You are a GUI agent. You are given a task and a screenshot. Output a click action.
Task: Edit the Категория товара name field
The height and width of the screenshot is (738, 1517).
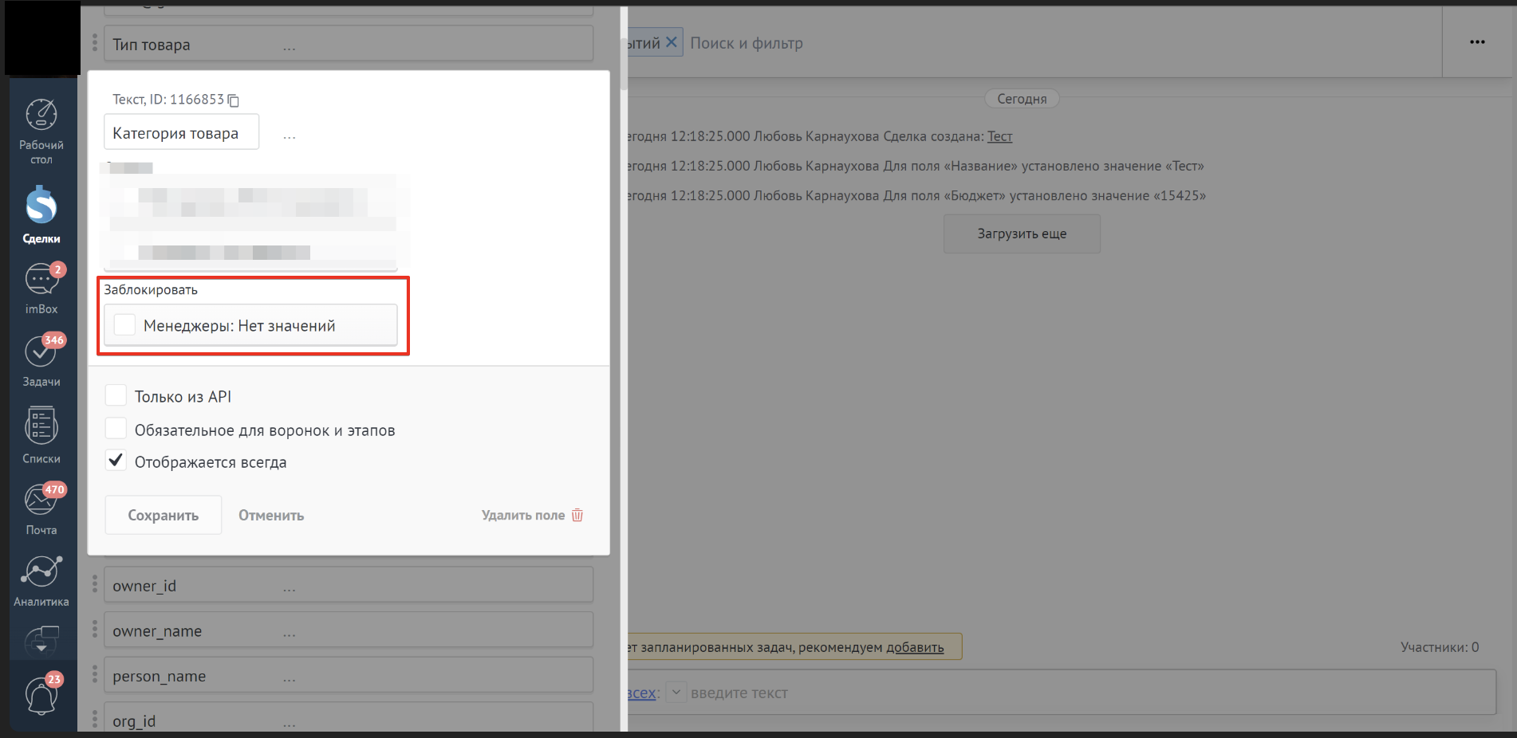click(x=182, y=132)
